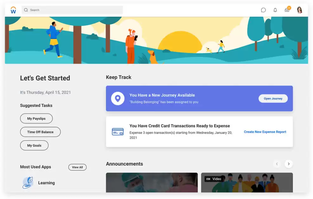Go to previous announcement with left chevron
The image size is (313, 199).
click(x=277, y=164)
